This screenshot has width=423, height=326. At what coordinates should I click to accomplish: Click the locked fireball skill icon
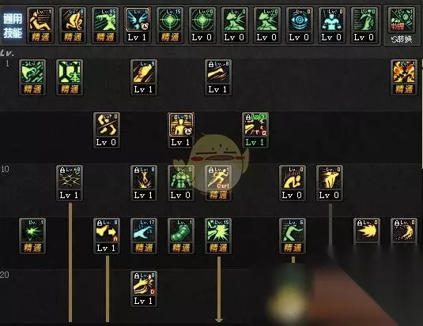(x=367, y=231)
